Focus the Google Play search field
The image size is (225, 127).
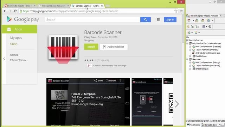pyautogui.click(x=92, y=20)
